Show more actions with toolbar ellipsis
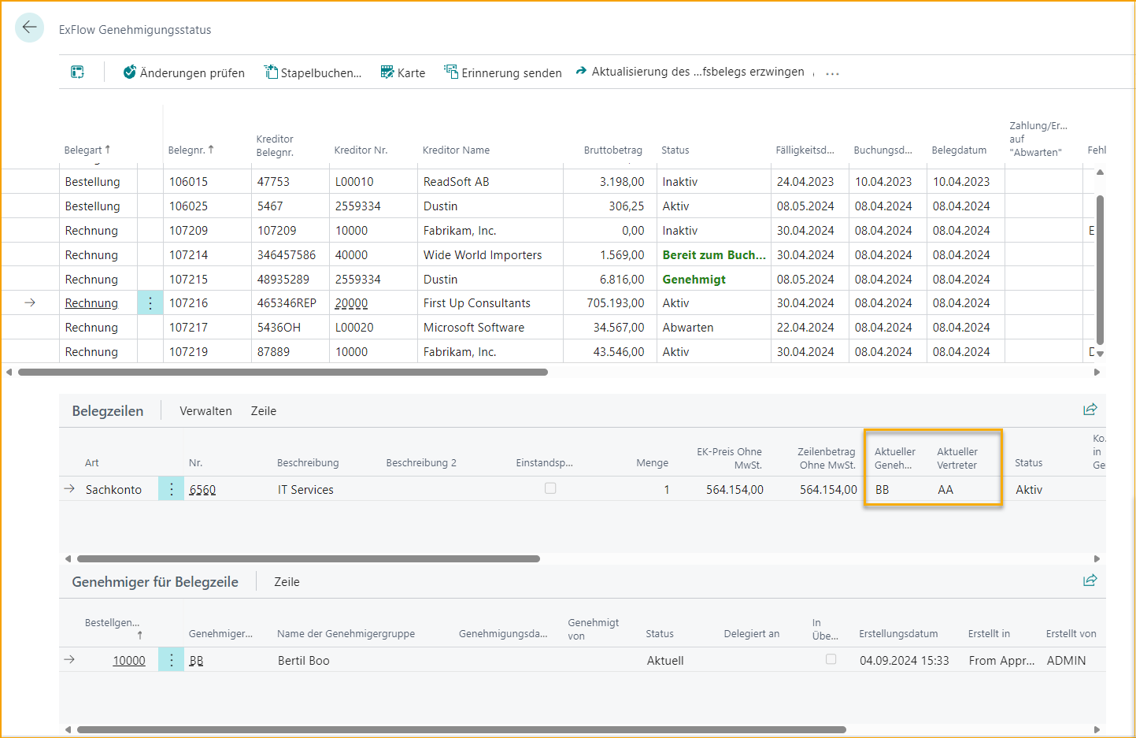The height and width of the screenshot is (738, 1136). click(x=832, y=73)
